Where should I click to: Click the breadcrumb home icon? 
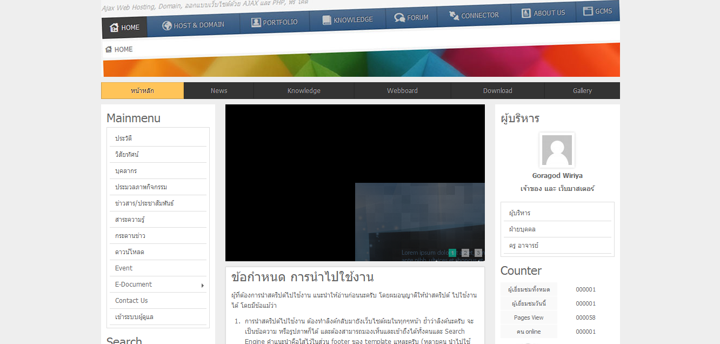(109, 49)
